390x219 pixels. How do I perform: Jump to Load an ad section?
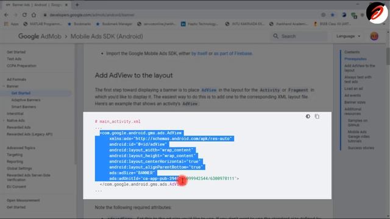[353, 89]
